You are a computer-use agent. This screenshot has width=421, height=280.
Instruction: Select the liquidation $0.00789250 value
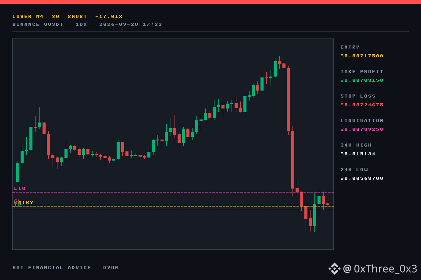pyautogui.click(x=362, y=129)
